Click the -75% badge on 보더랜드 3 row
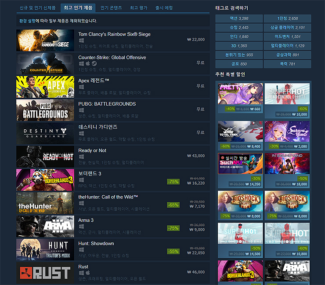 (x=173, y=182)
